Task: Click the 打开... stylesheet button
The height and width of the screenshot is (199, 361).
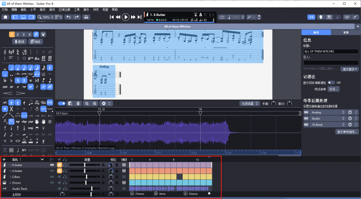Action: pos(333,89)
